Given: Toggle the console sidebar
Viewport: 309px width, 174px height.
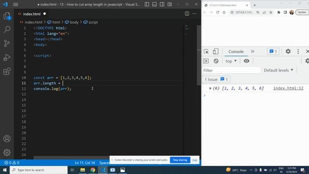Looking at the screenshot, I should point(206,61).
